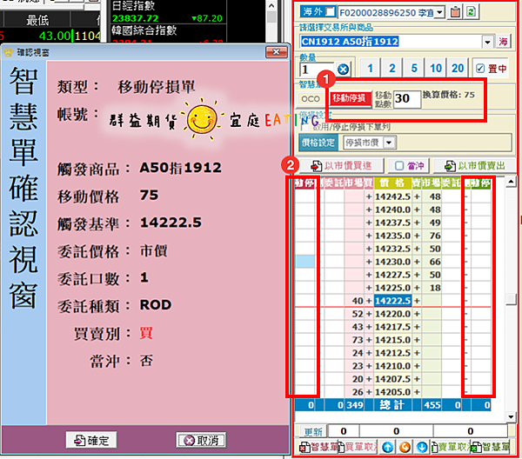Click the plus sign left of price 14230.0
Image resolution: width=522 pixels, height=459 pixels.
click(369, 262)
